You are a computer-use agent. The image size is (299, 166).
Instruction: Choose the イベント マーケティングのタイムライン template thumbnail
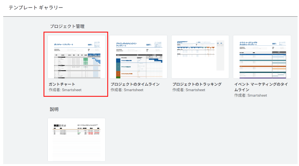262,57
